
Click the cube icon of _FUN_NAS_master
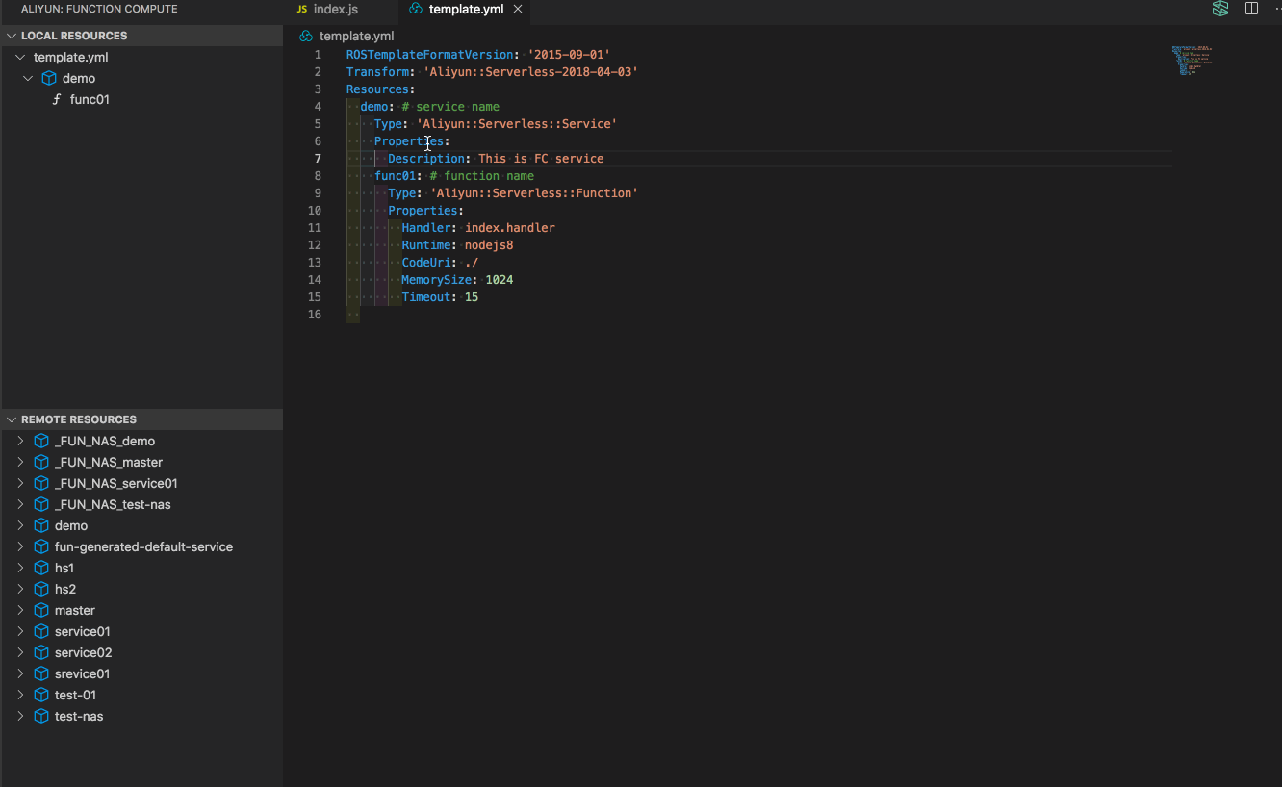click(x=41, y=462)
